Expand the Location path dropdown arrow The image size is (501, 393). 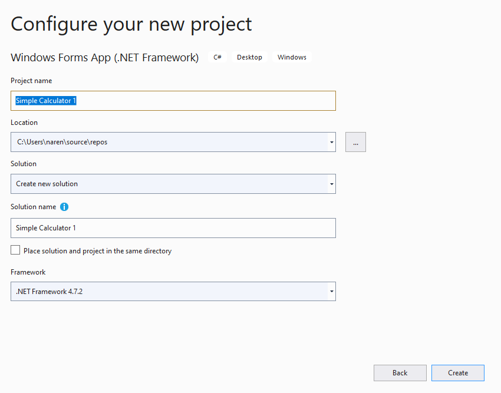[x=332, y=142]
